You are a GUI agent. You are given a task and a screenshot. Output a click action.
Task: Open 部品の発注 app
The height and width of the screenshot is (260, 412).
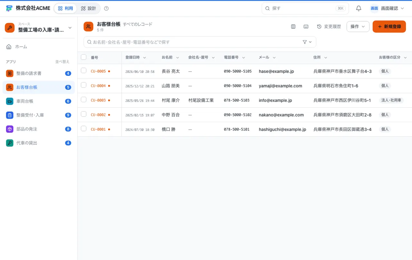pos(39,129)
